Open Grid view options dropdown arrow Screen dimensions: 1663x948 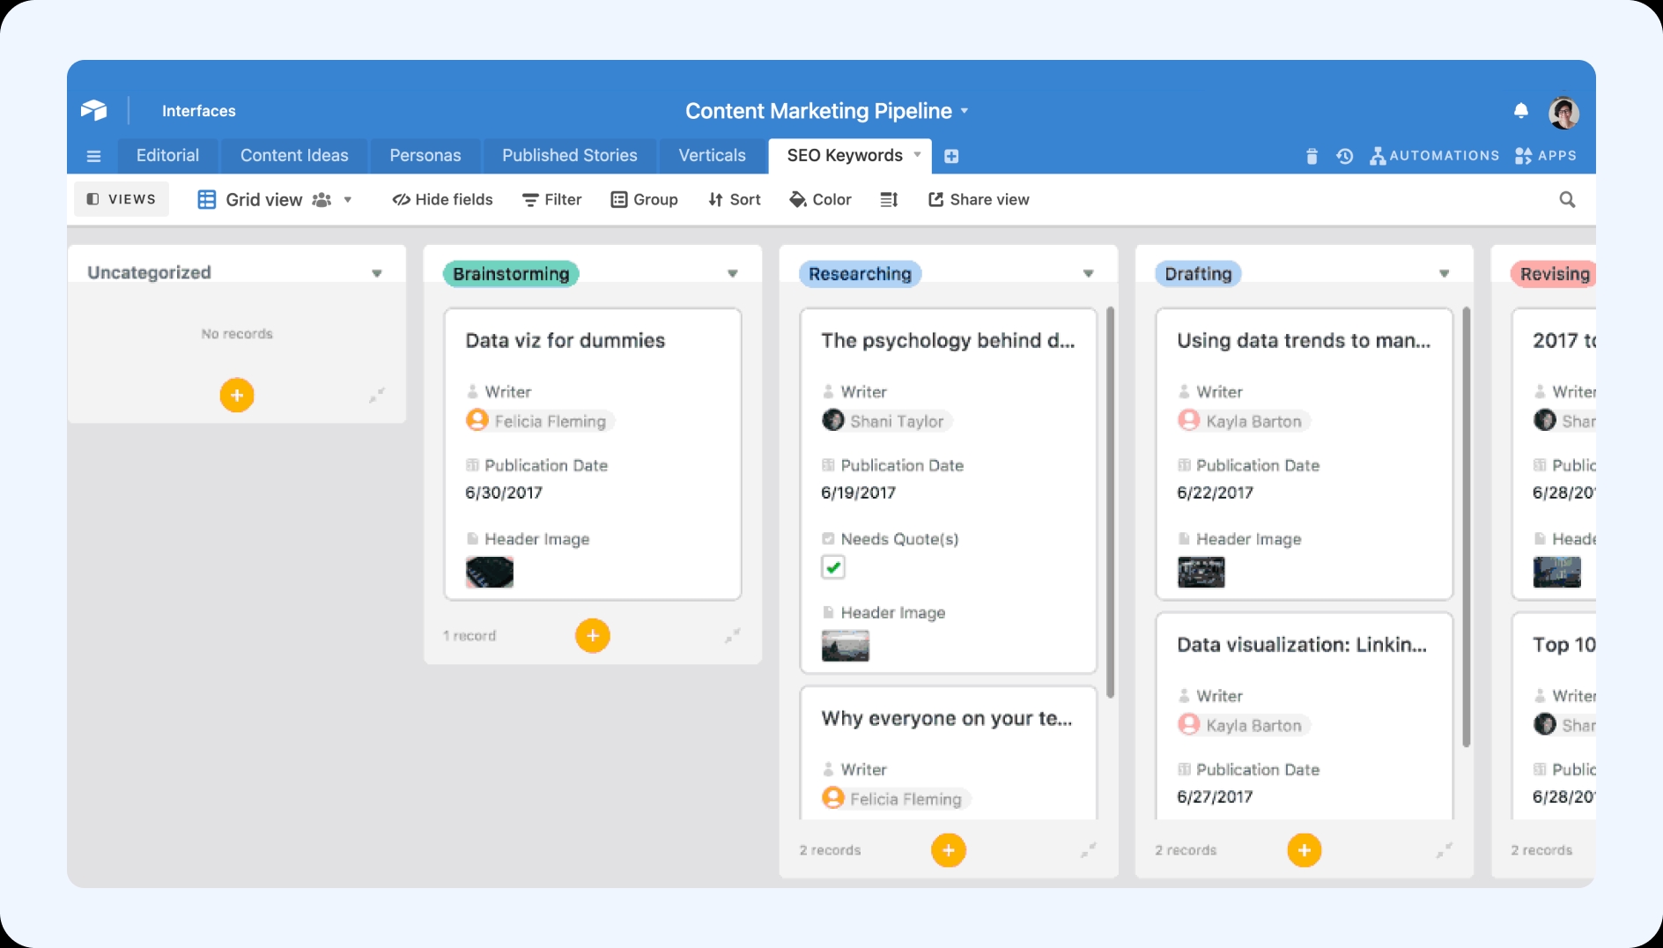[348, 200]
